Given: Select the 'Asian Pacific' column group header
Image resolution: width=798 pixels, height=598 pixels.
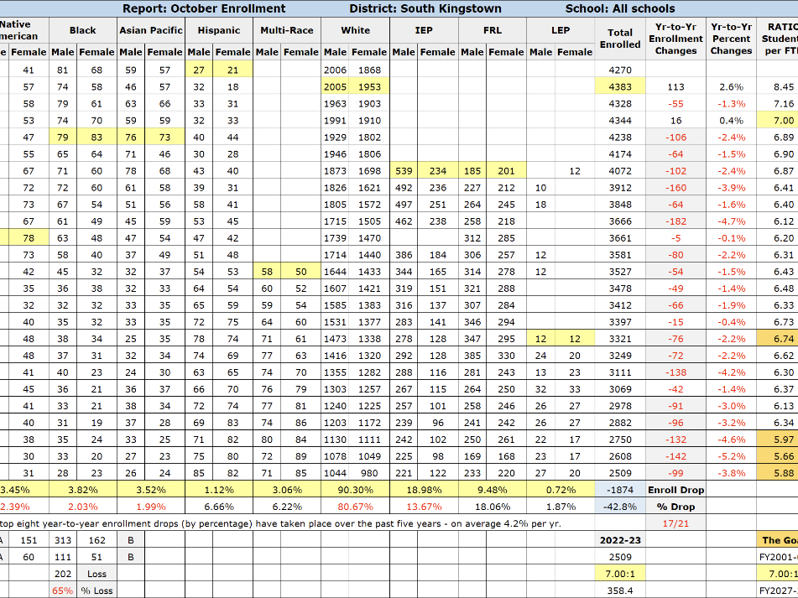Looking at the screenshot, I should [151, 30].
